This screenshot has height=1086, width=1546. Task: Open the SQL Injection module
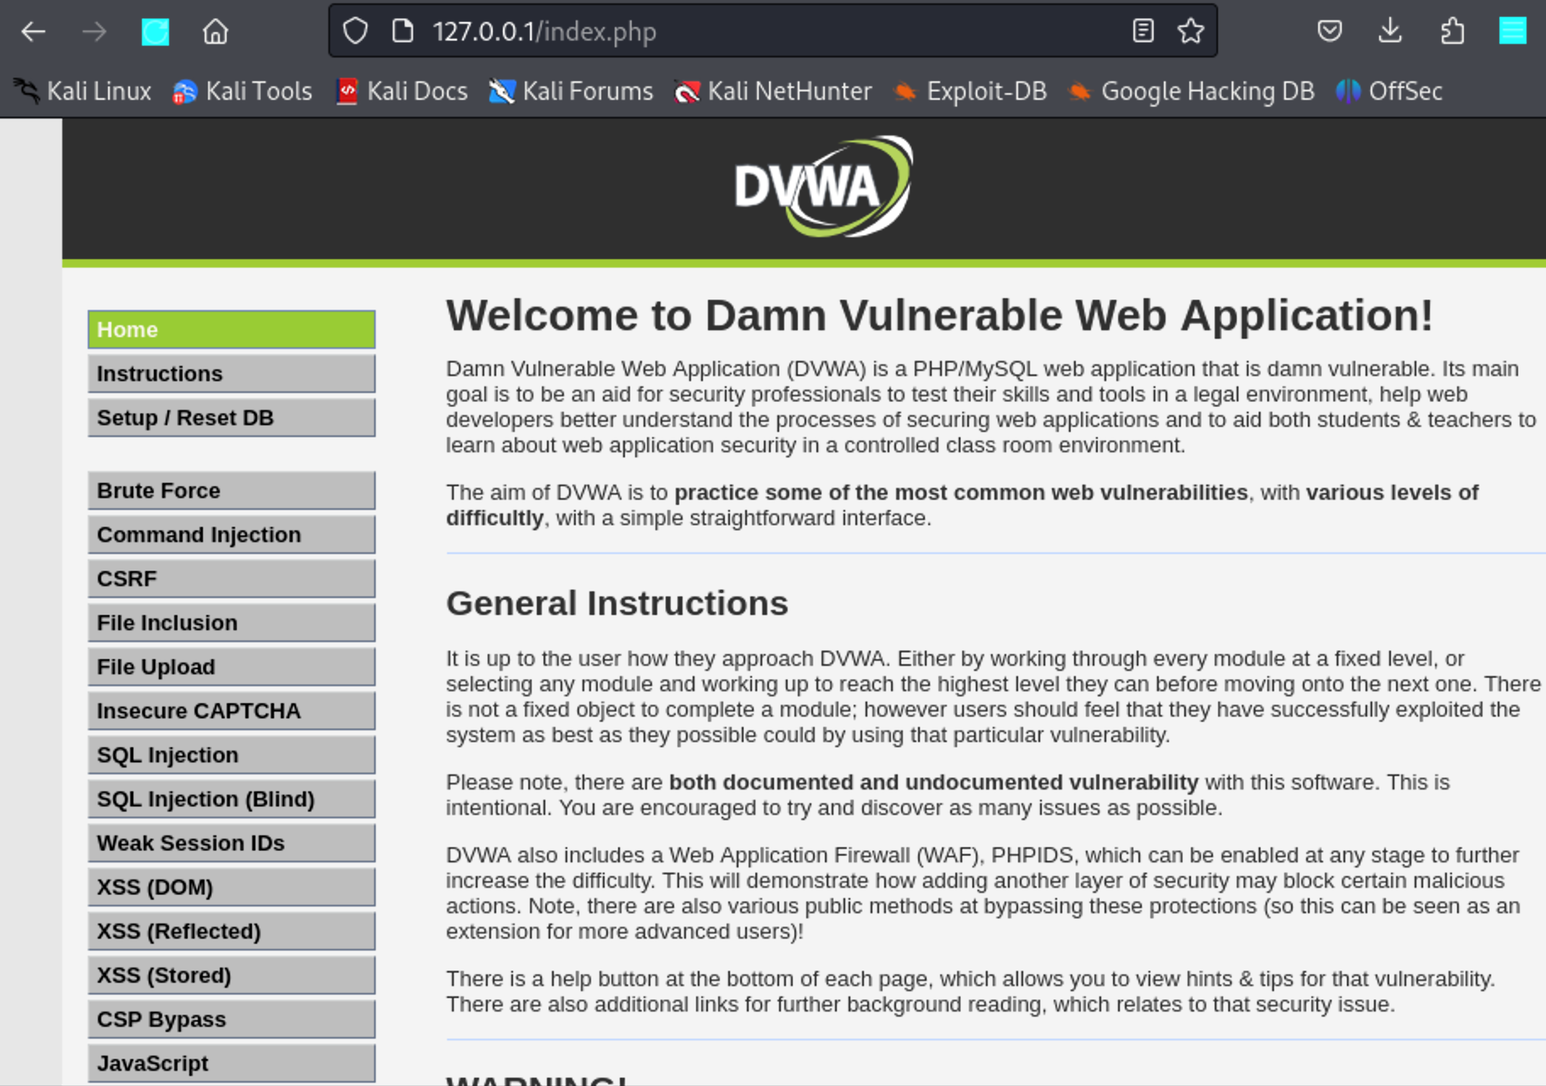[x=231, y=755]
